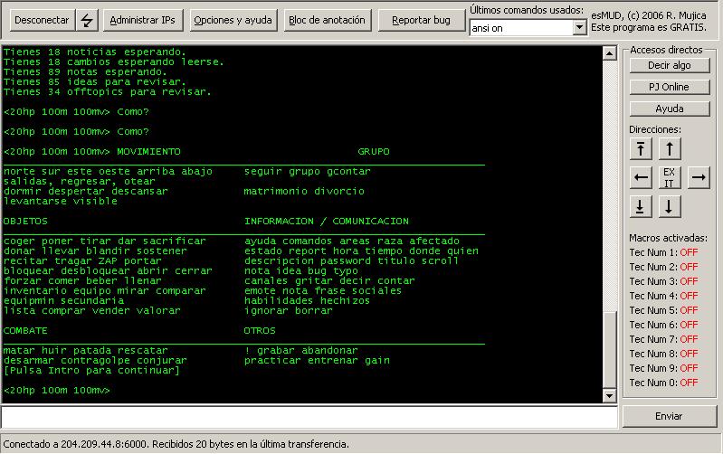Click the EXIT button in directions pad
Image resolution: width=723 pixels, height=454 pixels.
pyautogui.click(x=669, y=177)
